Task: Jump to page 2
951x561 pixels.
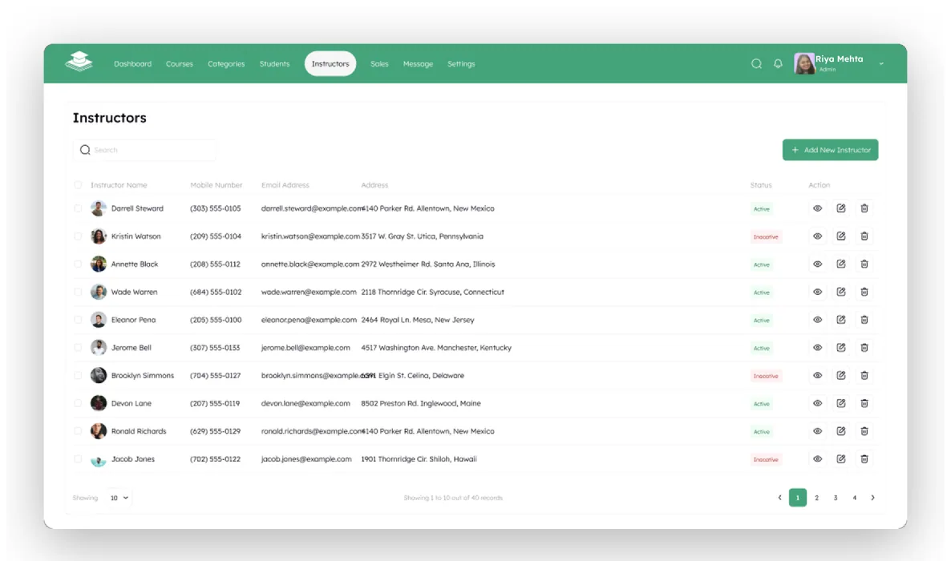Action: (817, 498)
